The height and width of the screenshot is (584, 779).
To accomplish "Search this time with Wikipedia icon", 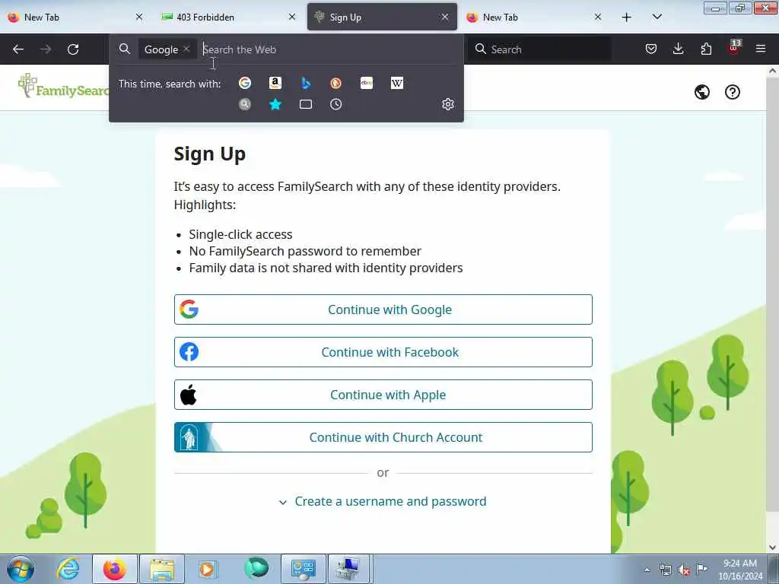I will coord(397,83).
